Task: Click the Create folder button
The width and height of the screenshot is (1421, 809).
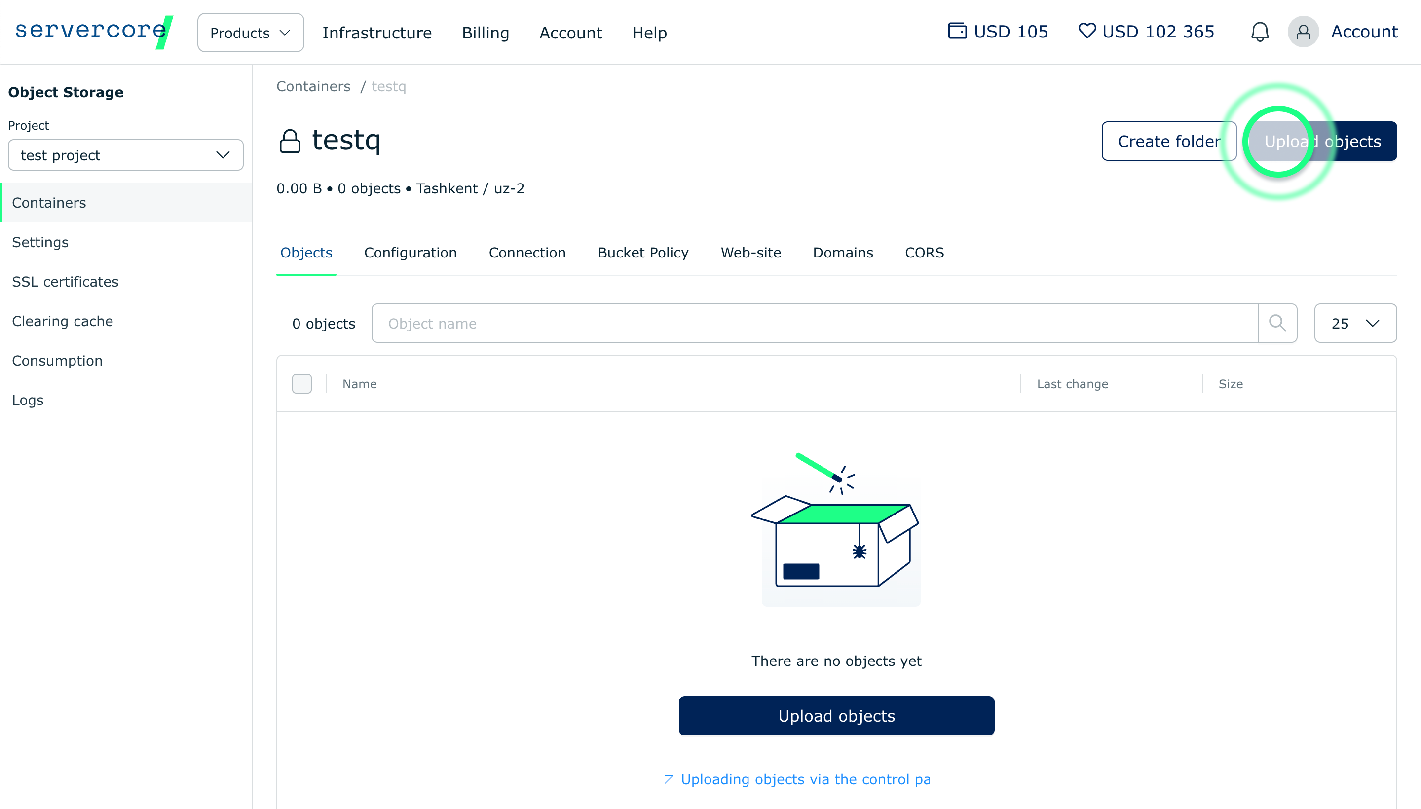Action: (x=1168, y=141)
